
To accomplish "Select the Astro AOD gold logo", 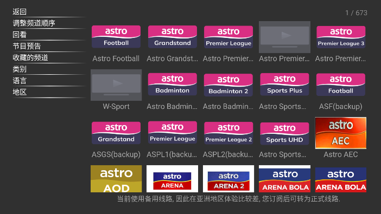I will point(116,179).
